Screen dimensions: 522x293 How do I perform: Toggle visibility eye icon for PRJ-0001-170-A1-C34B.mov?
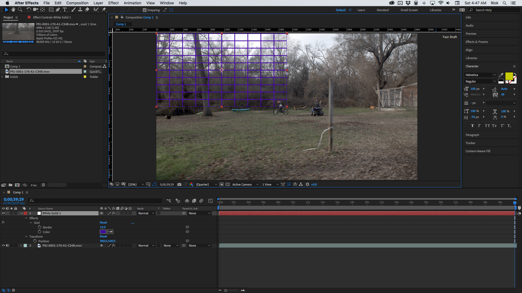pos(3,246)
